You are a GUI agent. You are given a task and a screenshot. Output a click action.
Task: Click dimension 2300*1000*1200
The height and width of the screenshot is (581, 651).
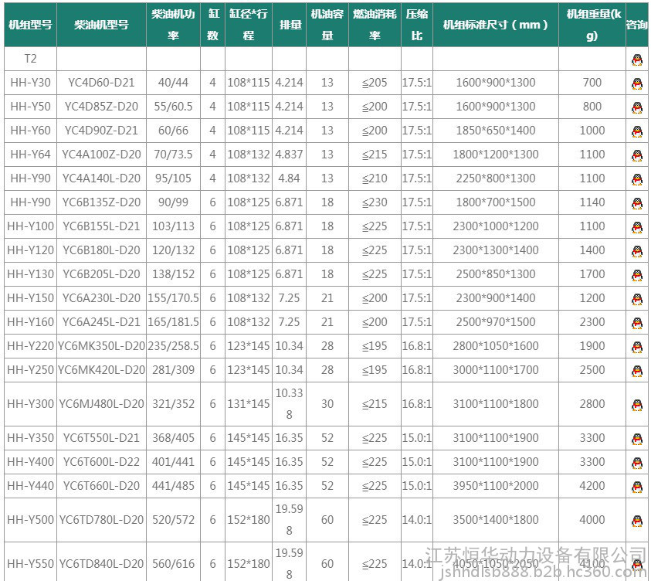click(496, 226)
